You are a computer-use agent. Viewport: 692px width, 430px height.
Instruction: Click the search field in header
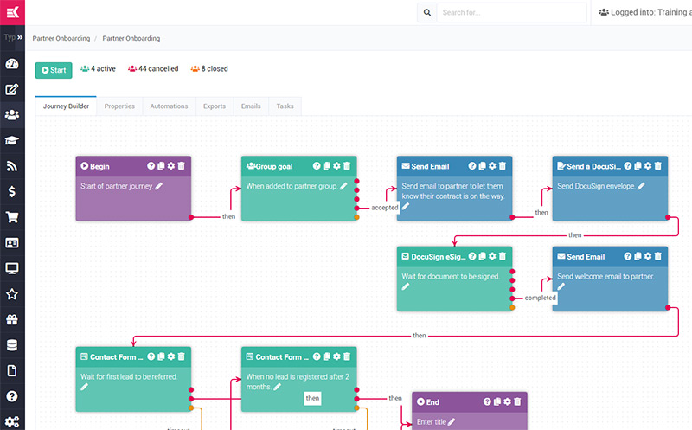(x=511, y=12)
